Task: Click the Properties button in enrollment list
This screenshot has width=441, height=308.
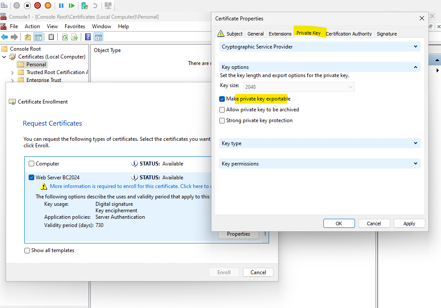Action: click(x=238, y=234)
